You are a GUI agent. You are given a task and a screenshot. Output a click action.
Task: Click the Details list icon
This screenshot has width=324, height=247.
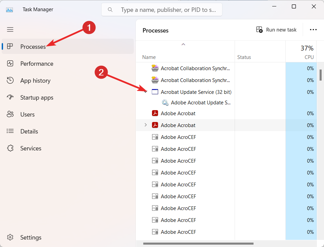point(10,131)
